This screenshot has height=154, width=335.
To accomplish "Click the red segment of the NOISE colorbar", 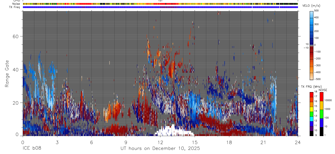I will coord(321,97).
